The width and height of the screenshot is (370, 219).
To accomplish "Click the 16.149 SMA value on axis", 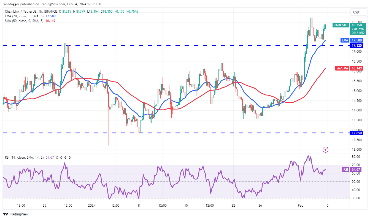I will pos(357,68).
